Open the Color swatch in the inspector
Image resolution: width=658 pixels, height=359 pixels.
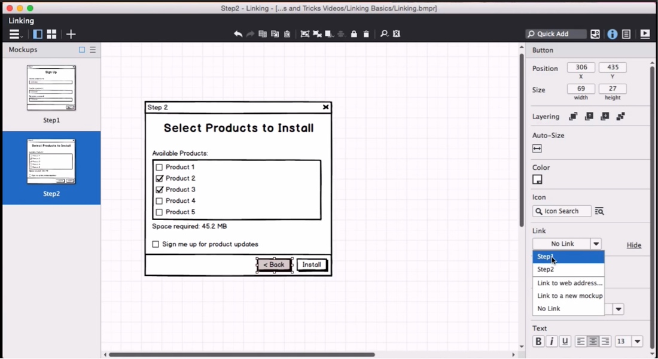pos(538,180)
